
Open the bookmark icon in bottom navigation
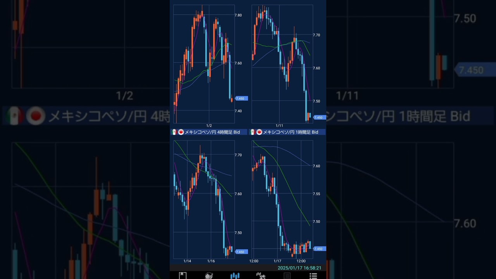pyautogui.click(x=183, y=276)
